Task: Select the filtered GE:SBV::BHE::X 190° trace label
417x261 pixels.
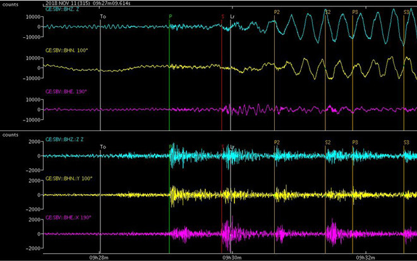Action: (x=68, y=217)
